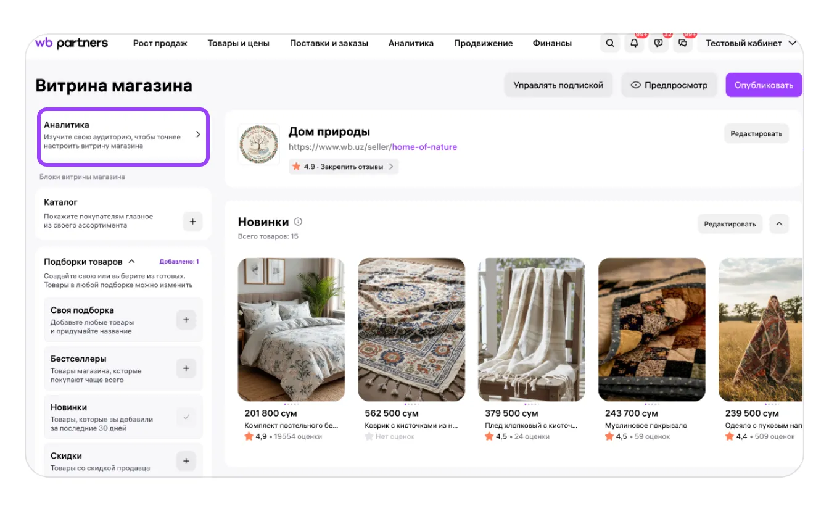
Task: Add Бестселлеры block with plus icon
Action: click(x=186, y=368)
